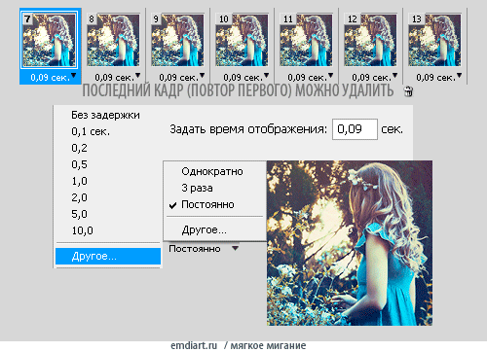
Task: Choose 2,0 delay option
Action: coord(79,197)
